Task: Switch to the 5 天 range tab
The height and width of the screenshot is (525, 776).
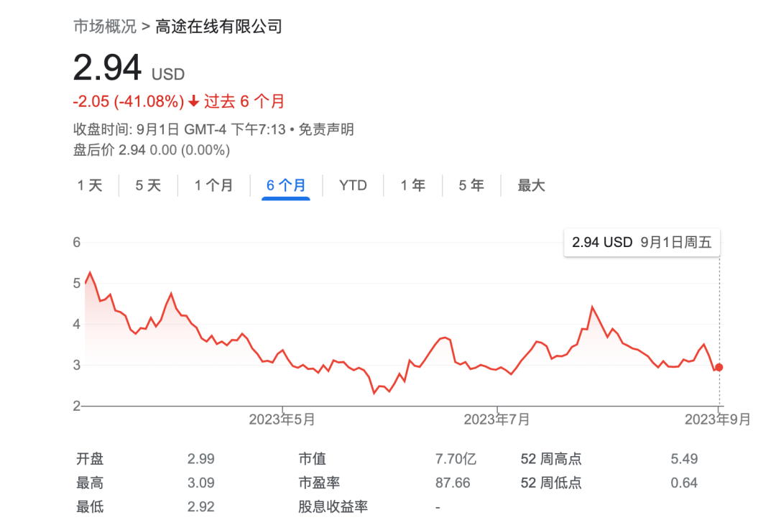Action: tap(148, 185)
